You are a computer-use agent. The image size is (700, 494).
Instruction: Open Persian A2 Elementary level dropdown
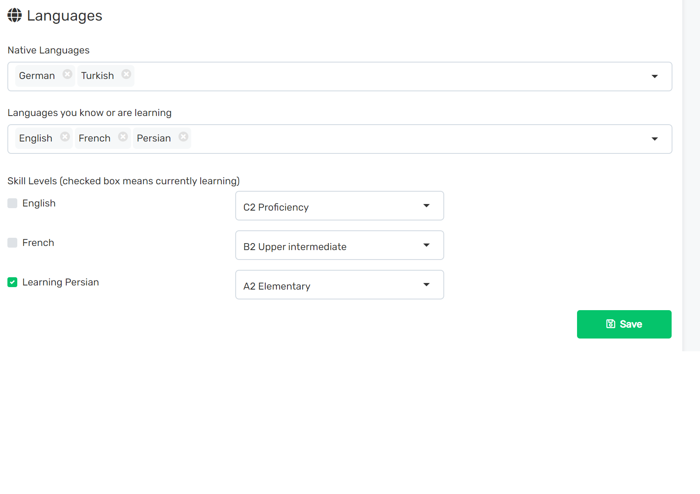pos(339,285)
